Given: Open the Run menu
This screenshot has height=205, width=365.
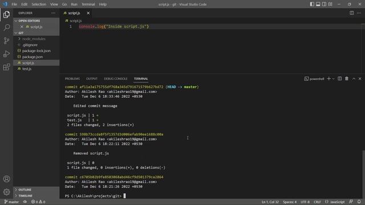Looking at the screenshot, I should click(74, 4).
